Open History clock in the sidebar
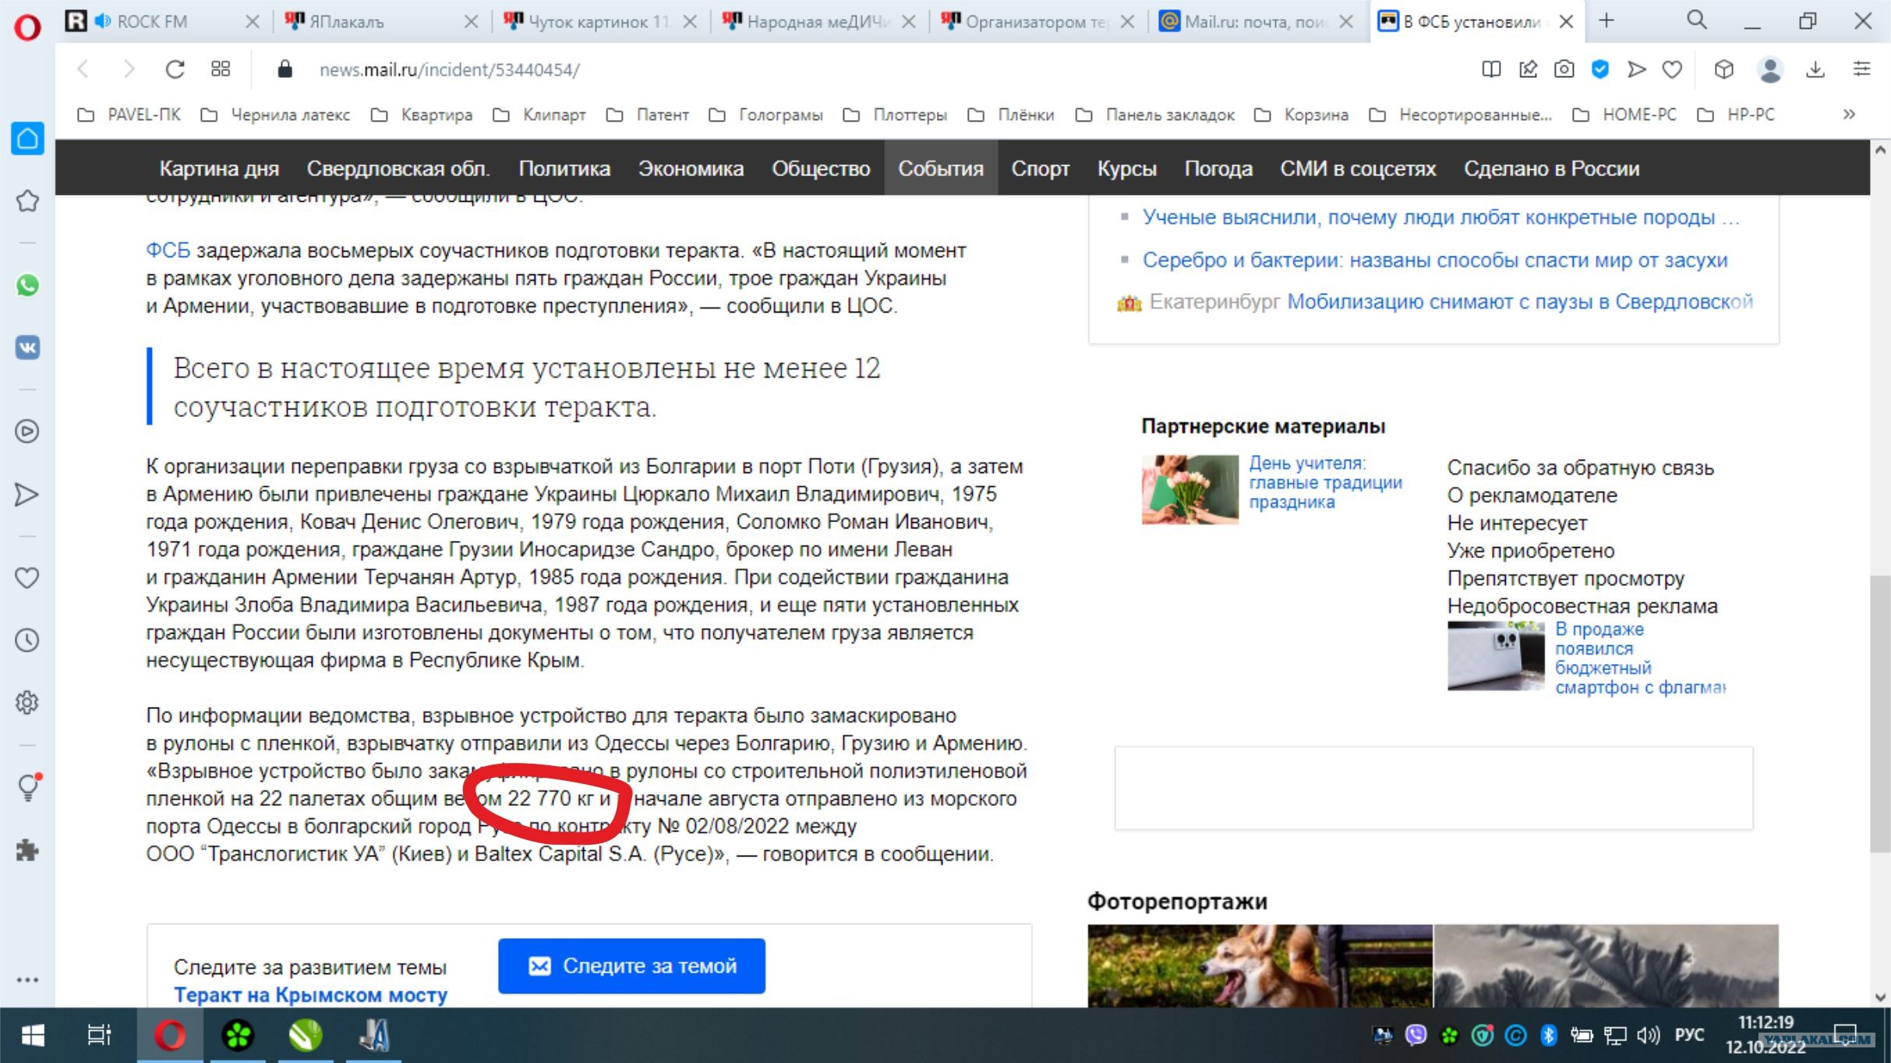The image size is (1891, 1063). click(27, 641)
